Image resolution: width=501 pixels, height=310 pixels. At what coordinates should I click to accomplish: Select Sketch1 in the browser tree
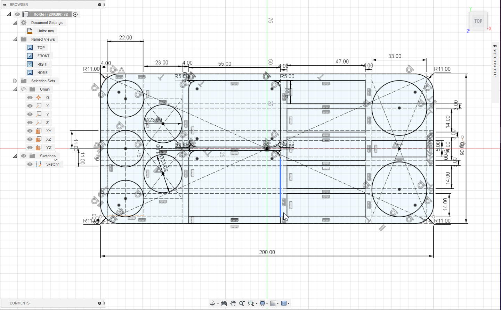point(52,164)
